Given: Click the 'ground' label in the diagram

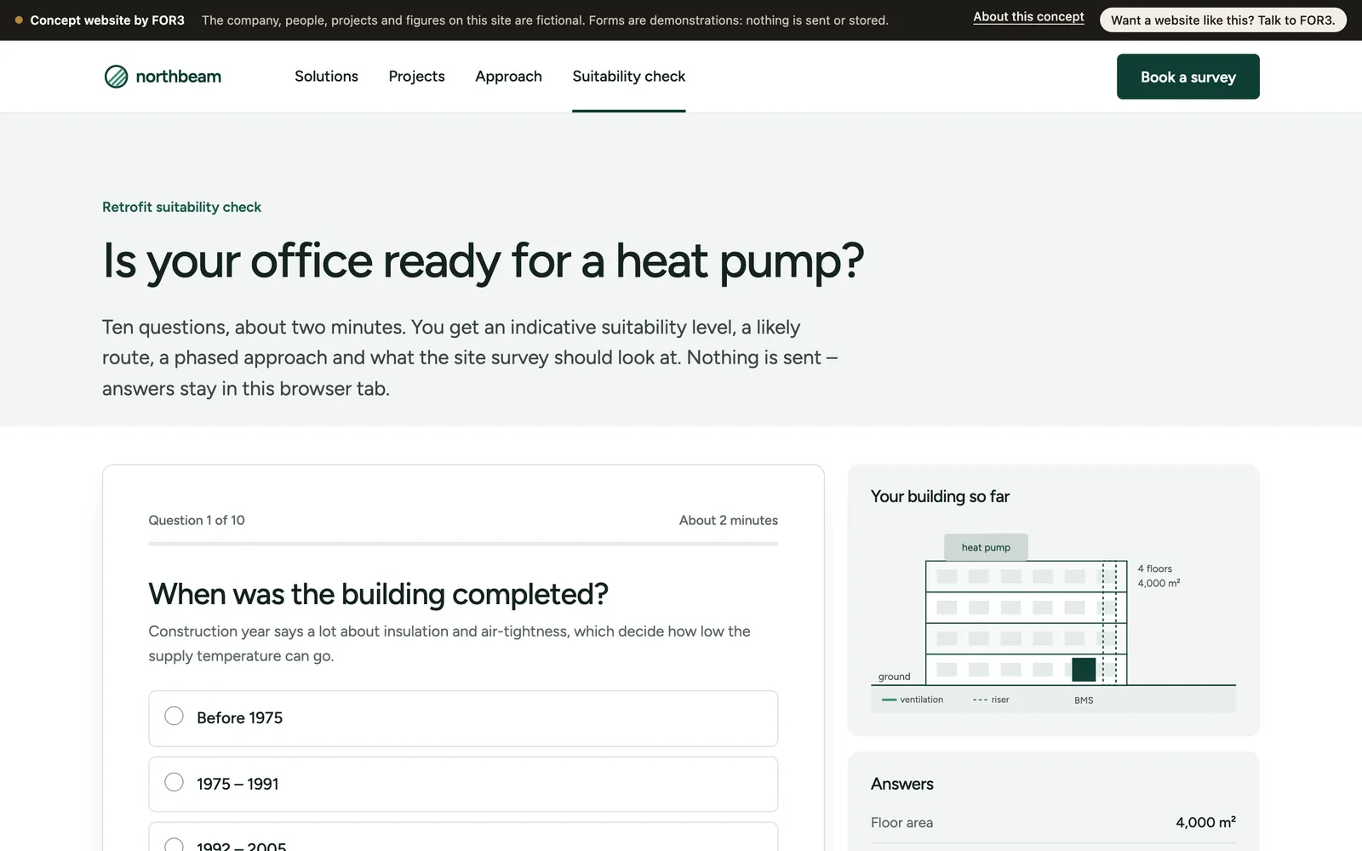Looking at the screenshot, I should coord(894,677).
